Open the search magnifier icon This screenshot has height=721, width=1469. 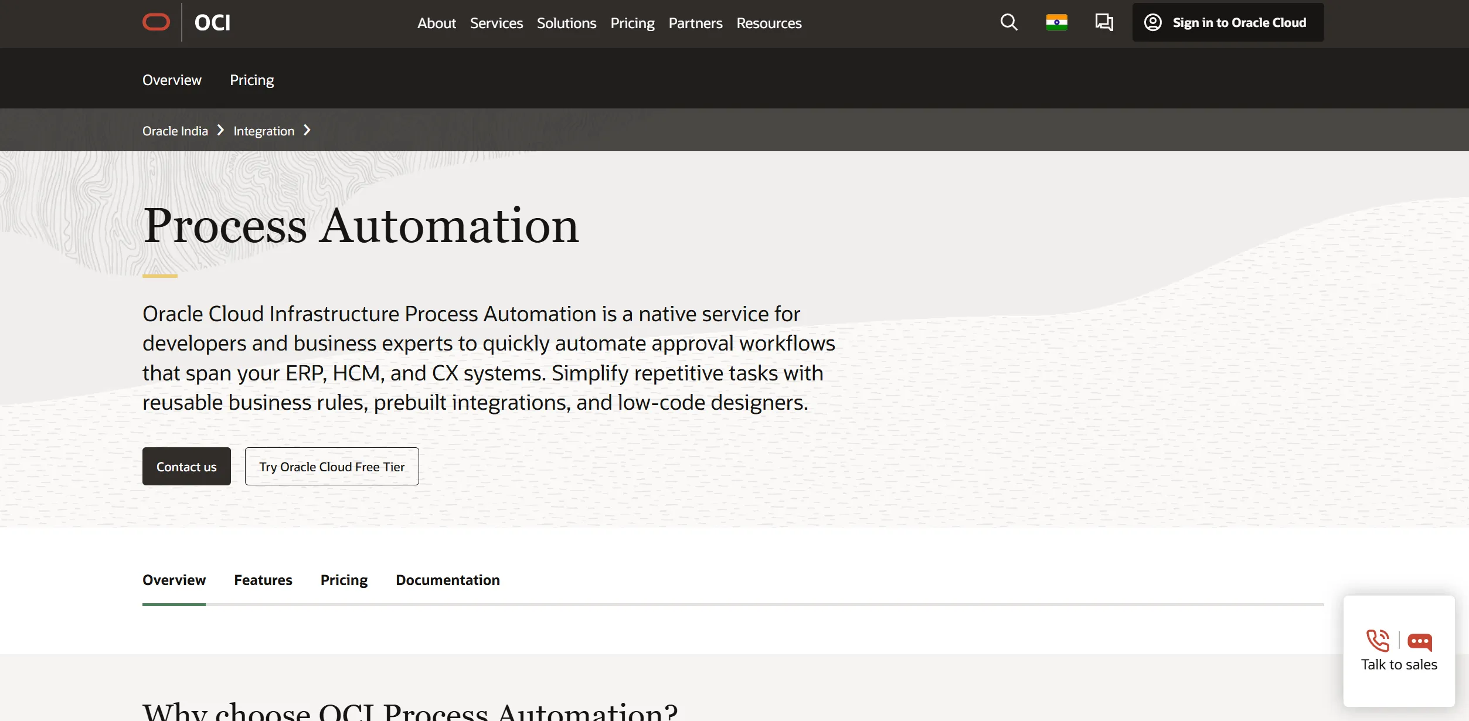(x=1009, y=22)
